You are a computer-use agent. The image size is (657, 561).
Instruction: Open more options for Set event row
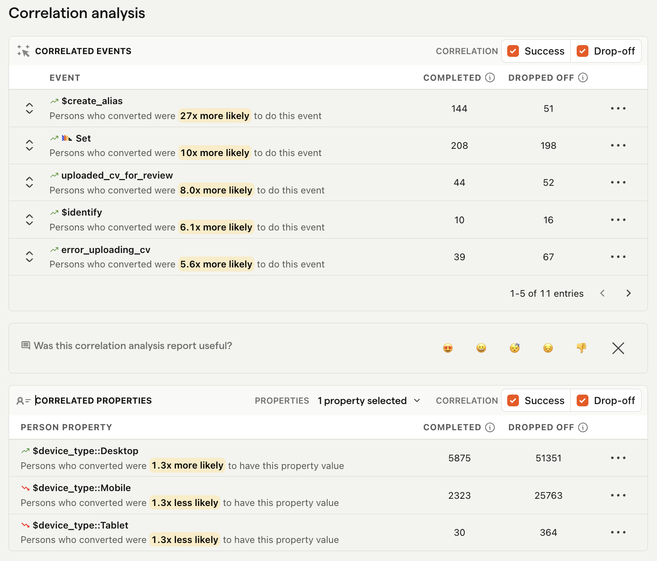coord(618,145)
